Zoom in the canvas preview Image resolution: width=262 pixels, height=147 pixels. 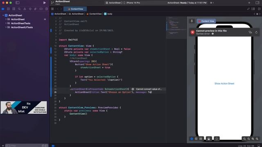point(257,139)
